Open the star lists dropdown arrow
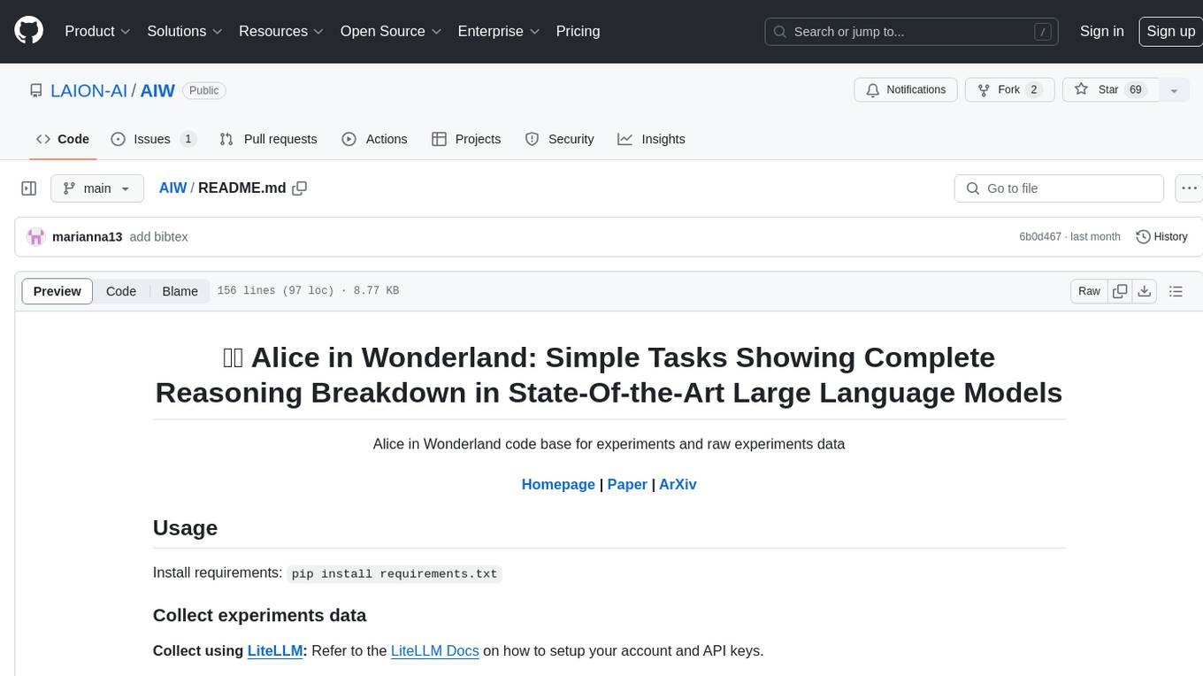1203x676 pixels. [x=1174, y=90]
